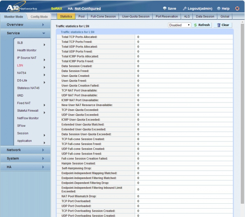Screen dimensions: 245x217
Task: Click 'Total TCP Ports Allocated:' row label
Action: [79, 37]
